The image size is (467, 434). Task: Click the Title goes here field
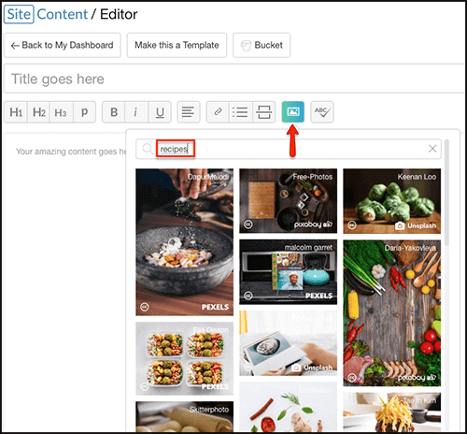[234, 79]
